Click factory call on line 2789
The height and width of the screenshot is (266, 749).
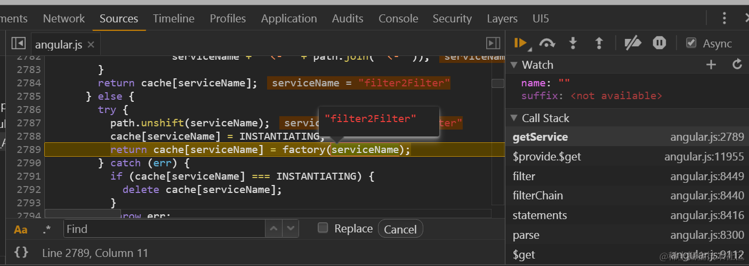tap(304, 150)
